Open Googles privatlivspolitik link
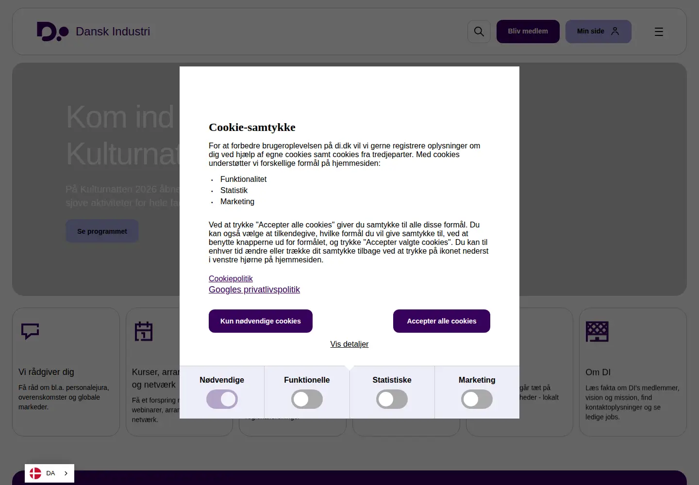This screenshot has height=485, width=699. click(x=254, y=290)
